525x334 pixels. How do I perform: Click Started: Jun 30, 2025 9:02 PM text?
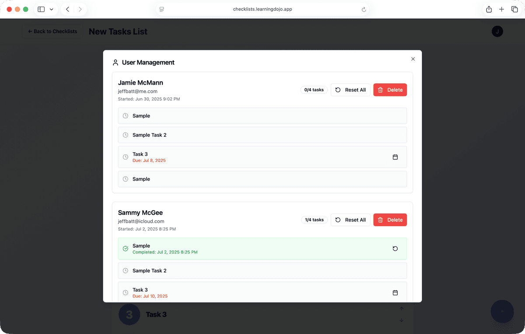[149, 99]
